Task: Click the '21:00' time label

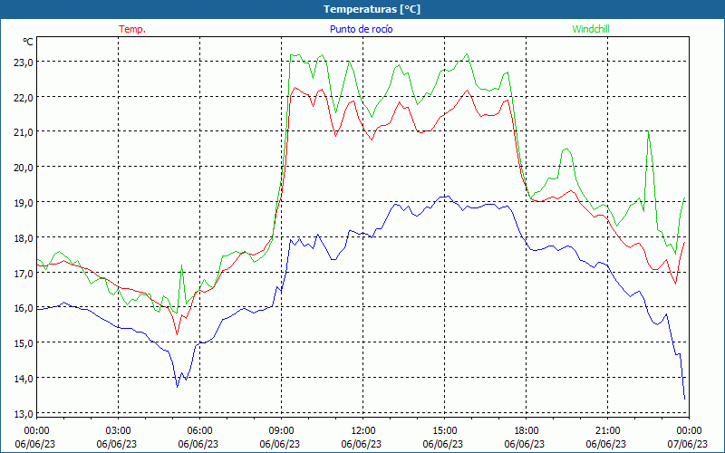Action: tap(607, 431)
